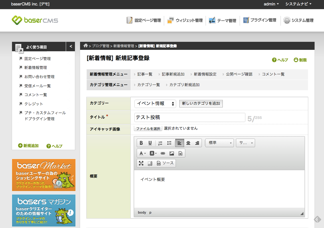Click the タイトル input field
The height and width of the screenshot is (228, 324).
pyautogui.click(x=190, y=117)
